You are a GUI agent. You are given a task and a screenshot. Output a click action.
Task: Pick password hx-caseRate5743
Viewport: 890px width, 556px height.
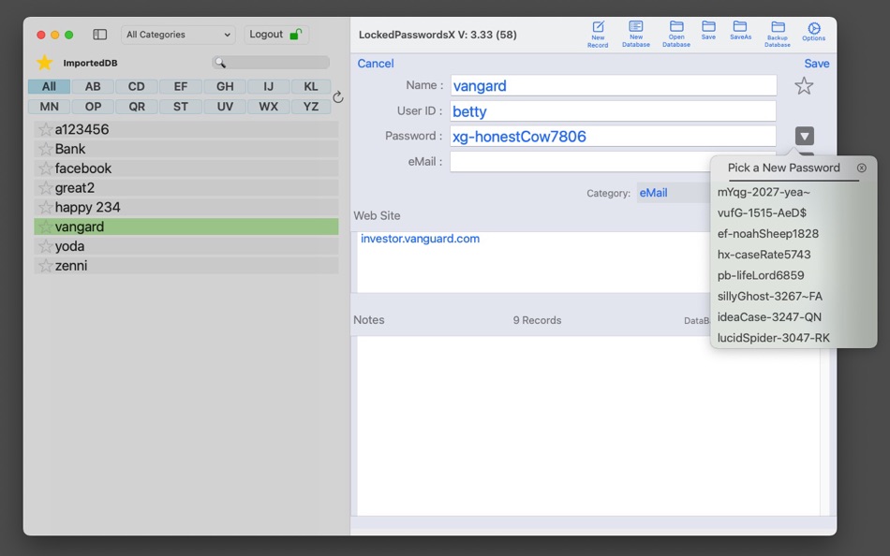tap(764, 255)
